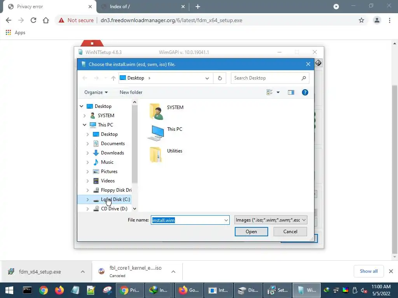Collapse the This PC tree node
This screenshot has width=398, height=298.
[84, 125]
